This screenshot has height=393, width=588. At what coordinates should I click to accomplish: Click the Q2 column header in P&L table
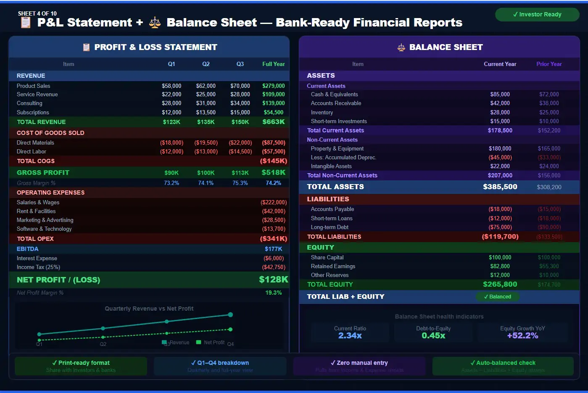coord(206,64)
